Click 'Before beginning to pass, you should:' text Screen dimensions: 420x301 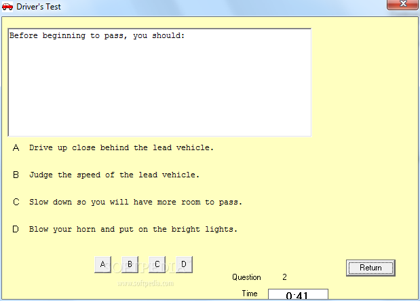97,36
